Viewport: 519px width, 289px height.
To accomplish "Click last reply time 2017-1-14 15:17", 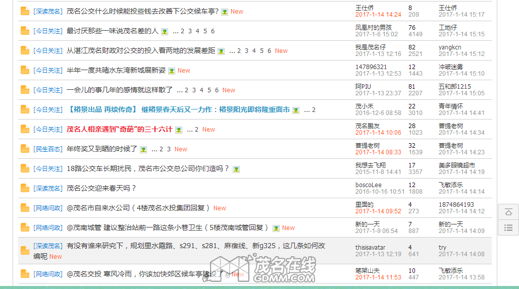I will click(461, 15).
